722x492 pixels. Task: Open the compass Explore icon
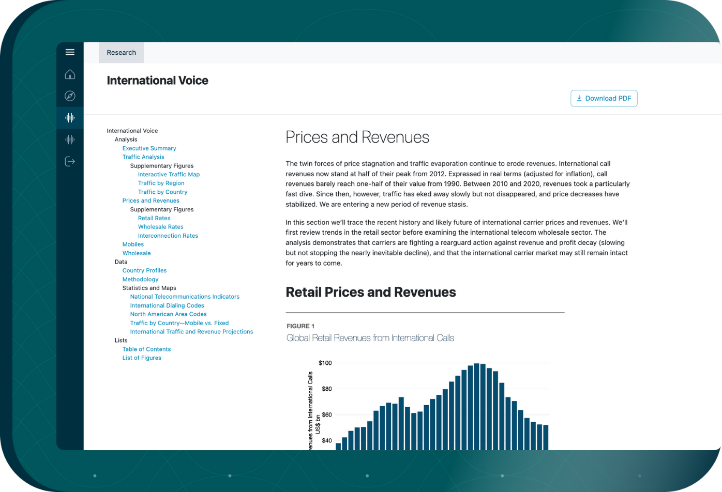coord(70,96)
